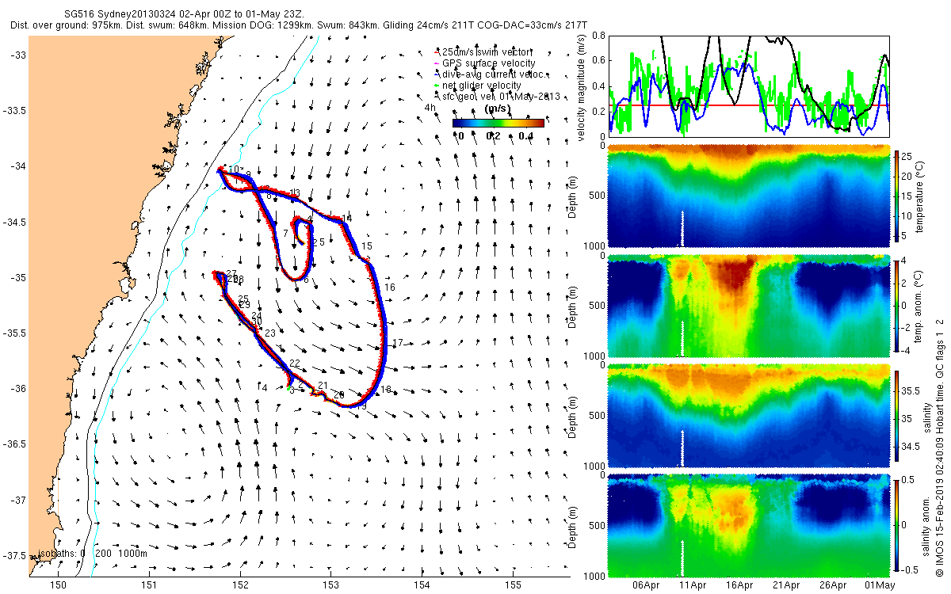Viewport: 951px width, 594px height.
Task: Click the day '23' marker on the glider track
Action: (x=270, y=333)
